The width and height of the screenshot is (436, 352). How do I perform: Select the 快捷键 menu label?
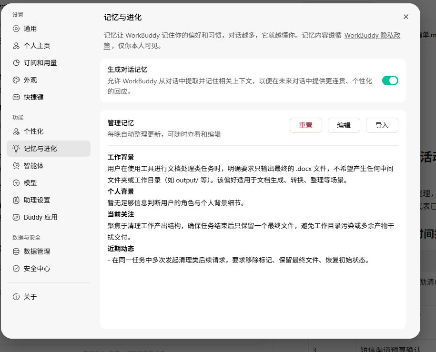pyautogui.click(x=34, y=97)
